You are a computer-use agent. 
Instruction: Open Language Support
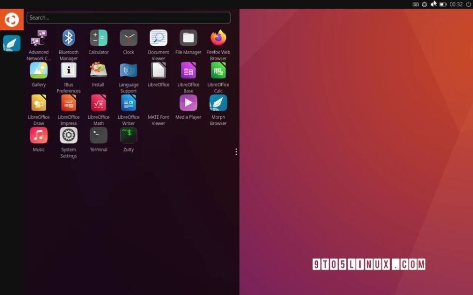pyautogui.click(x=129, y=70)
